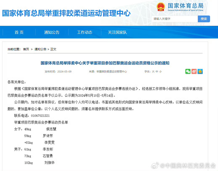Click 通知公告 in the breadcrumb trail
The height and width of the screenshot is (171, 218).
coord(40,49)
